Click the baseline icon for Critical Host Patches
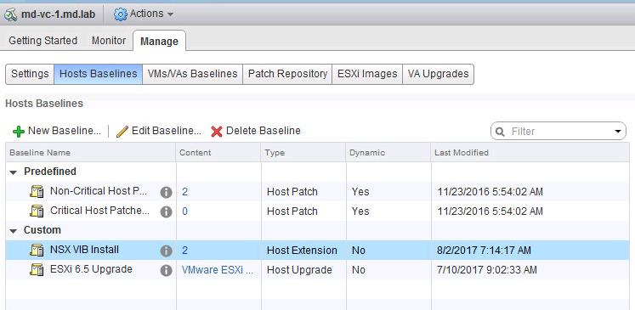The width and height of the screenshot is (635, 310). tap(37, 211)
